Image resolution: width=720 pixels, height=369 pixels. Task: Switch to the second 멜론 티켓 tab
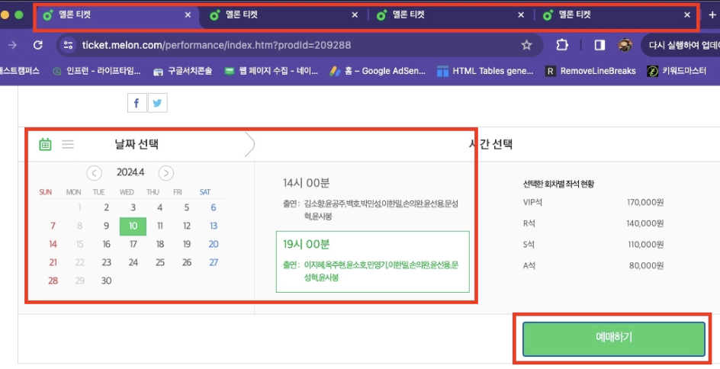coord(283,15)
